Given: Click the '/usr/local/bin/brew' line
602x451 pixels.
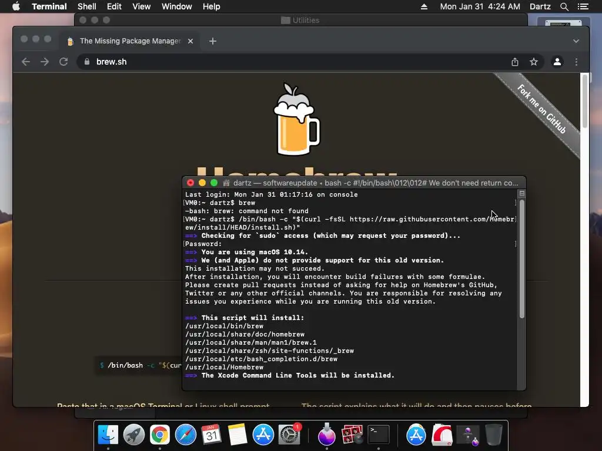Looking at the screenshot, I should (224, 326).
